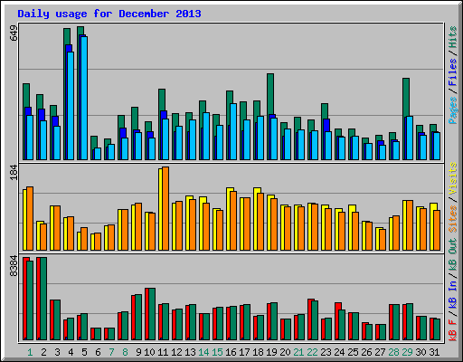
Task: Click the day 13 axis label
Action: click(190, 352)
